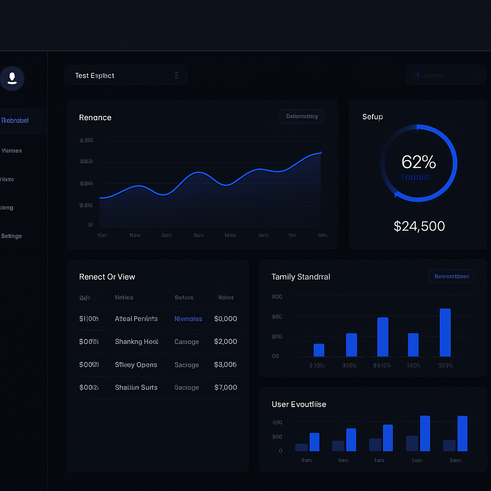Image resolution: width=491 pixels, height=491 pixels.
Task: Click the user avatar icon in sidebar
Action: 12,78
